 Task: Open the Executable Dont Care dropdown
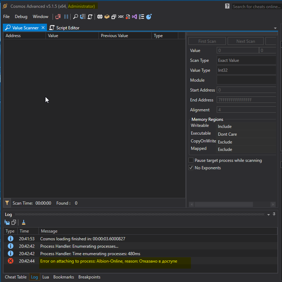point(246,134)
